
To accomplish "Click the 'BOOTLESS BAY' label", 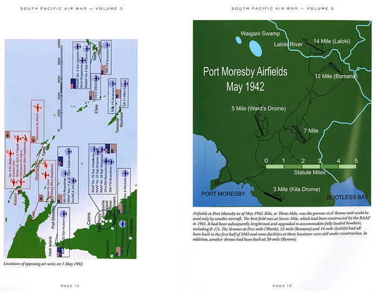I will [347, 197].
